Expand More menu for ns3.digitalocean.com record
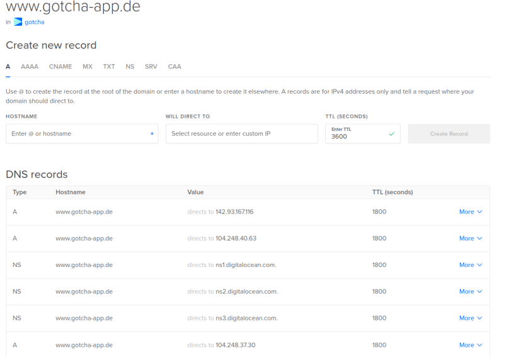Screen dimensions: 509x357 (471, 318)
